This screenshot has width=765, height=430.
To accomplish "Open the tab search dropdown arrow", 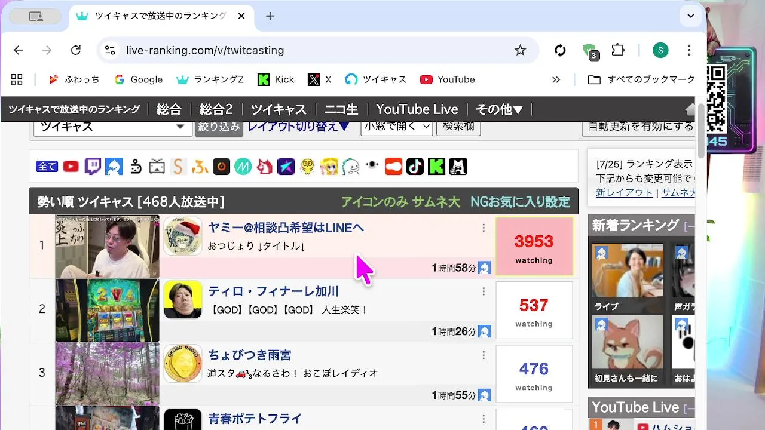I will coord(691,16).
